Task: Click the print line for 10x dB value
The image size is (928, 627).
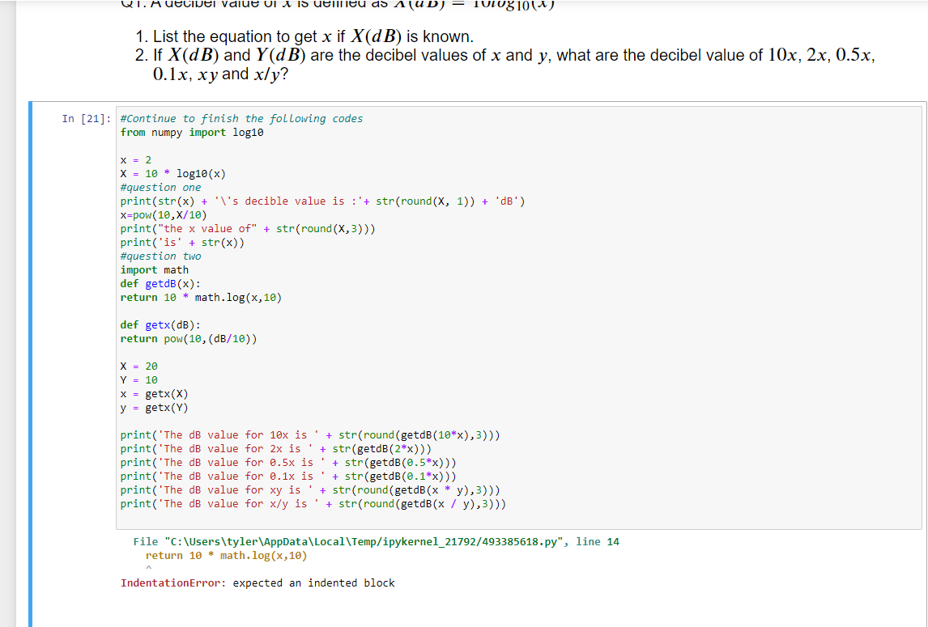Action: [310, 434]
